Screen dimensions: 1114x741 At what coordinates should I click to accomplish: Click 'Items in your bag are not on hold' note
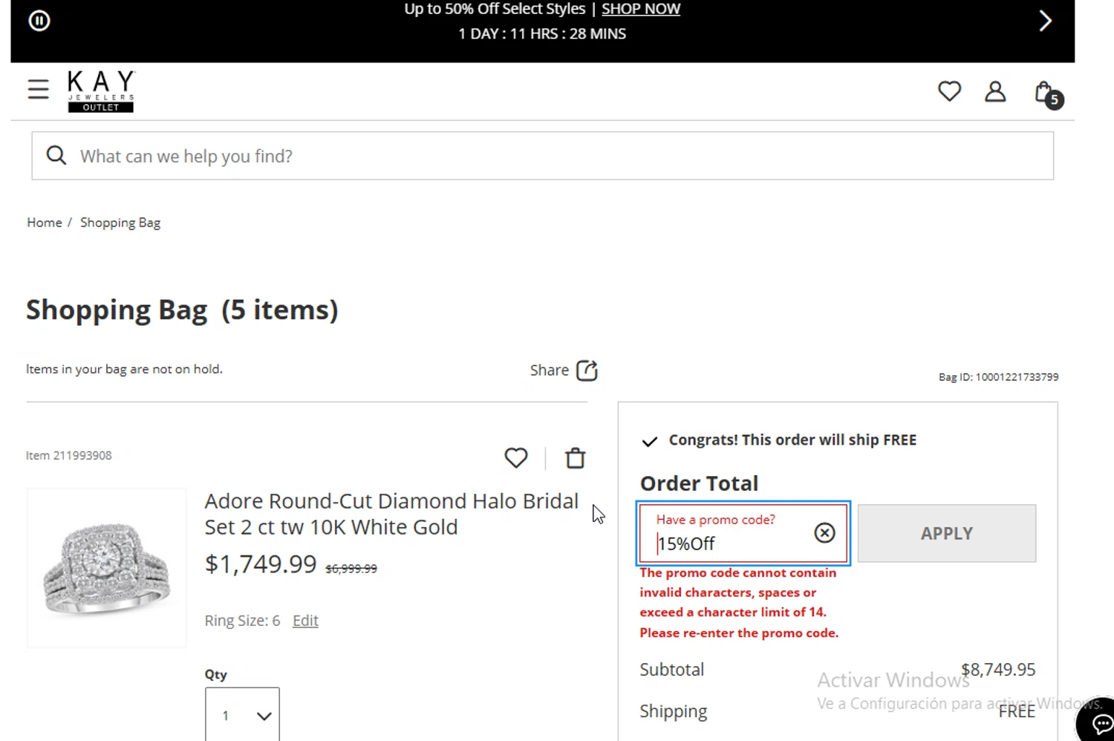[x=124, y=369]
